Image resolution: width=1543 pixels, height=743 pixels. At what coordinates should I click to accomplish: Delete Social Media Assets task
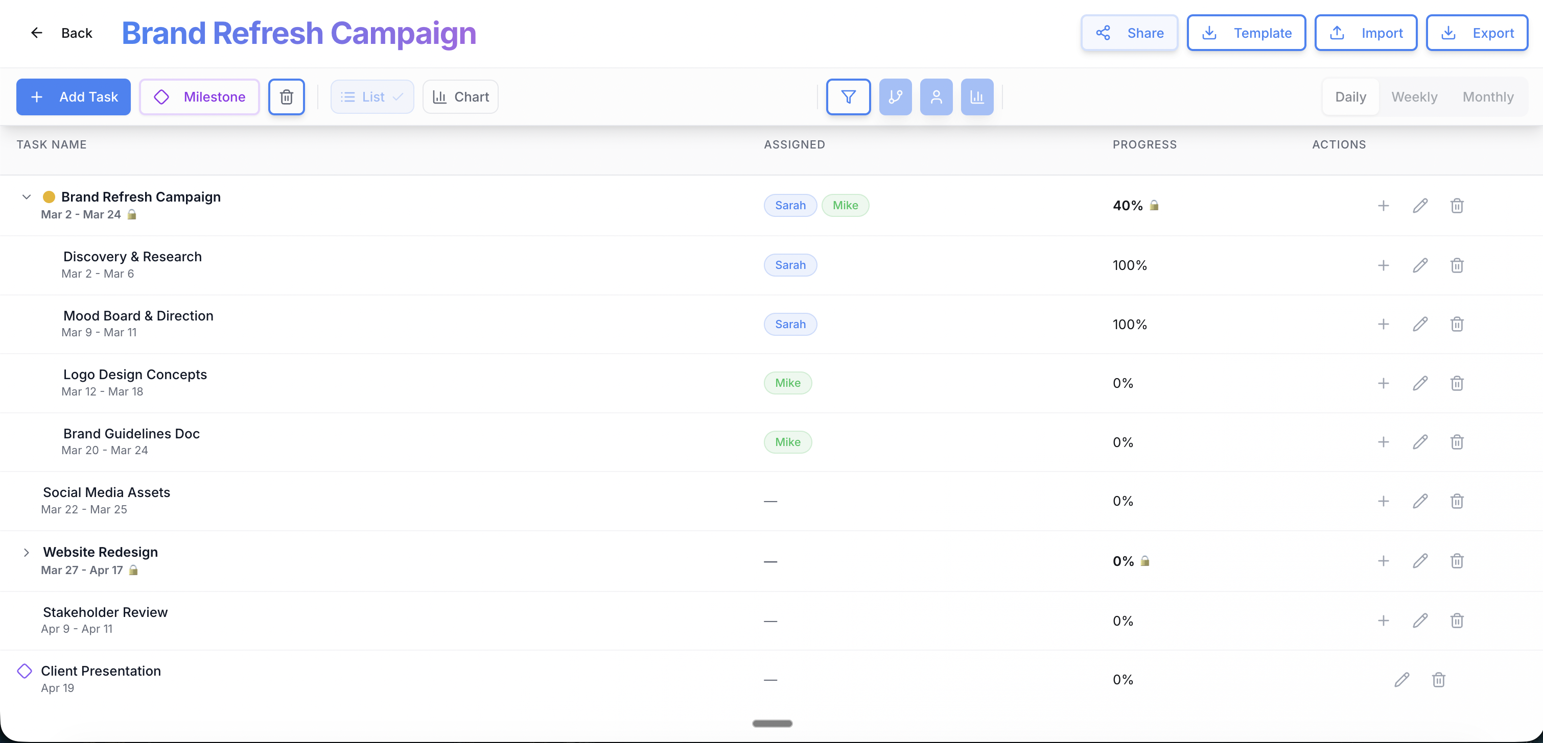coord(1457,501)
